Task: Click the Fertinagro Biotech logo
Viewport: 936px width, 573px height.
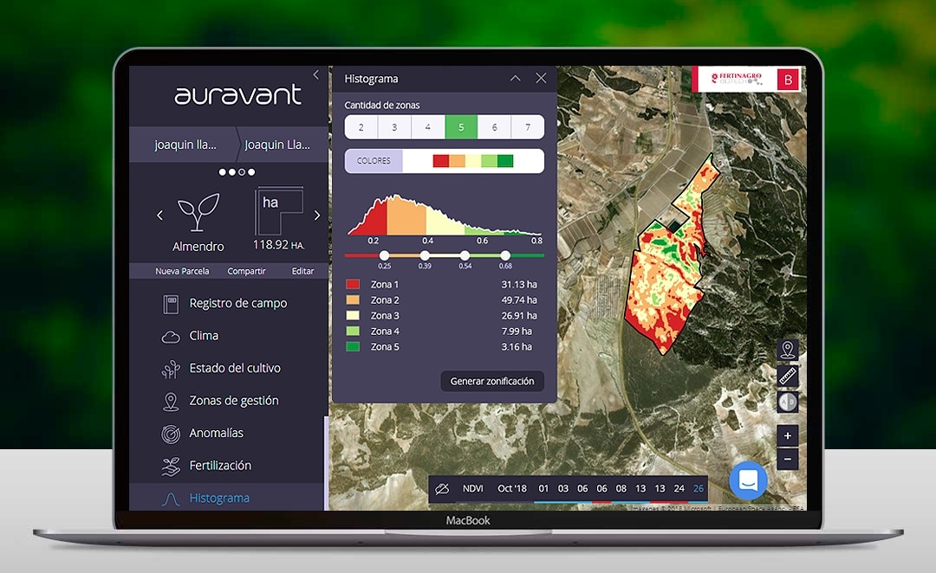Action: (737, 79)
